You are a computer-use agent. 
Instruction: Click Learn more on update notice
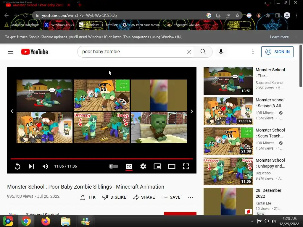[279, 37]
